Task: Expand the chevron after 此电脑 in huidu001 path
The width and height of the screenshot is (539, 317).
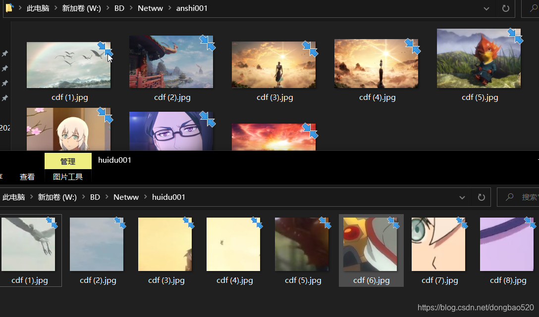Action: coord(31,197)
